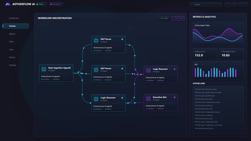Click the purple Logic Reasoner status dot
This screenshot has height=141, width=251.
tap(175, 69)
